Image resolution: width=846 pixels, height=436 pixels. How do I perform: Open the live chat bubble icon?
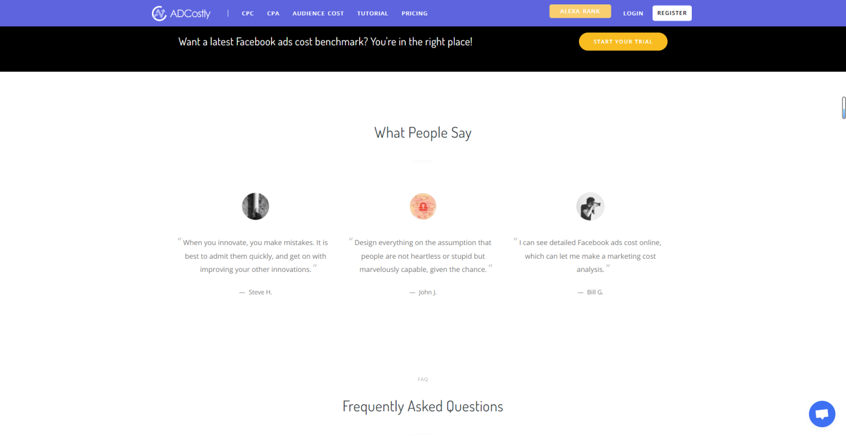coord(822,414)
